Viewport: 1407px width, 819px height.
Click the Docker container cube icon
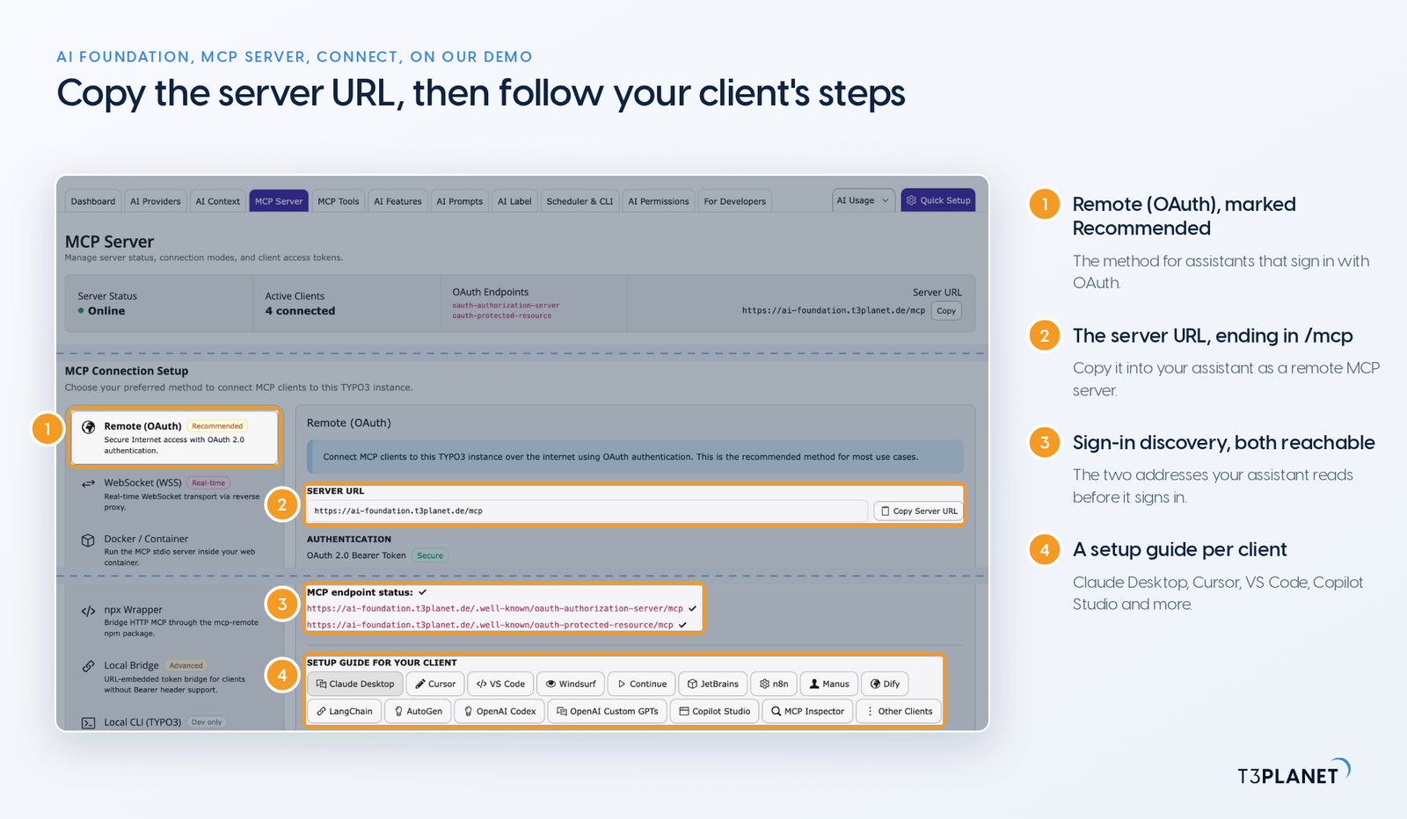coord(88,540)
